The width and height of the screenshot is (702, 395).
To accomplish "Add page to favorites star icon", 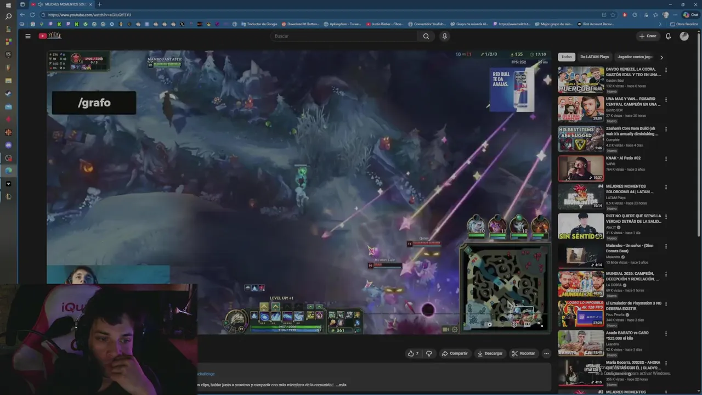I will pos(613,15).
